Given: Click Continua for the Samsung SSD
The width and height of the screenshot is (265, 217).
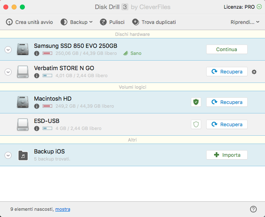Looking at the screenshot, I should pyautogui.click(x=226, y=50).
